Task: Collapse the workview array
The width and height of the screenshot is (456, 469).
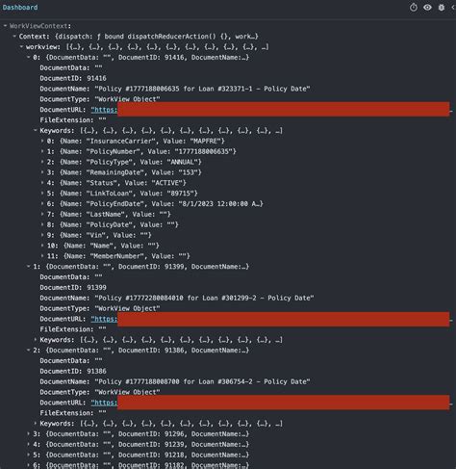Action: coord(21,47)
